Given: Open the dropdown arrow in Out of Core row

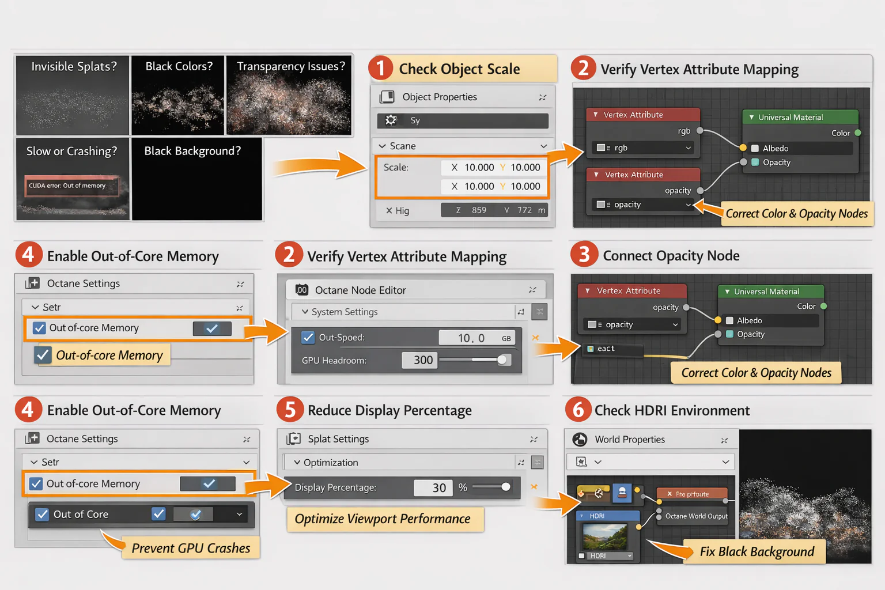Looking at the screenshot, I should pyautogui.click(x=239, y=514).
